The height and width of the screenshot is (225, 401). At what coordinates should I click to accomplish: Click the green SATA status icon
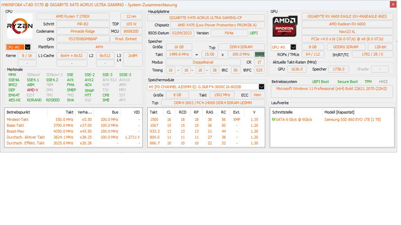point(273,119)
